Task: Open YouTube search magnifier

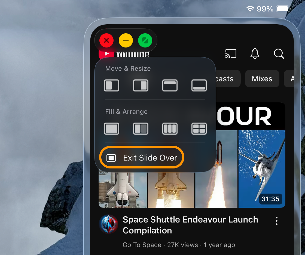Action: 279,54
